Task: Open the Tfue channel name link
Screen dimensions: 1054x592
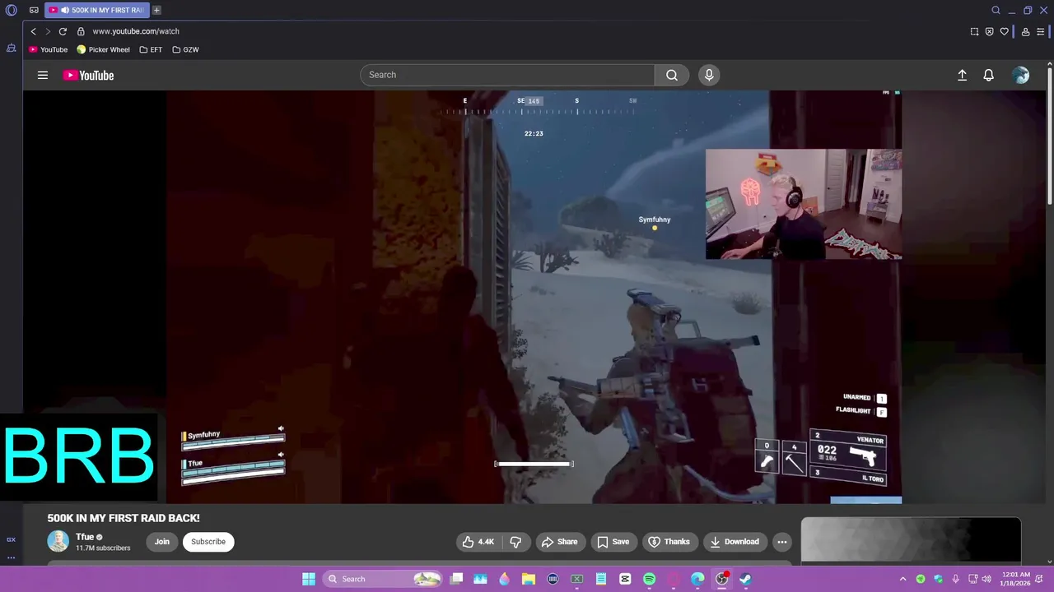Action: click(x=85, y=537)
